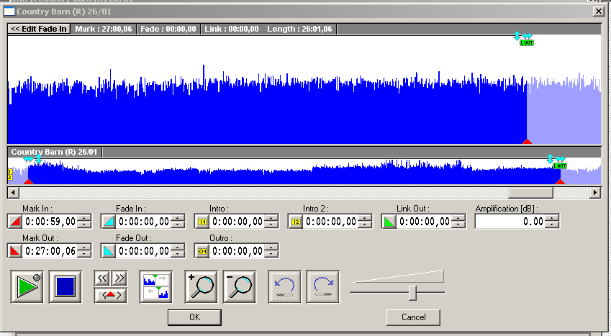Confirm changes with the OK button
The height and width of the screenshot is (336, 611).
pyautogui.click(x=194, y=317)
